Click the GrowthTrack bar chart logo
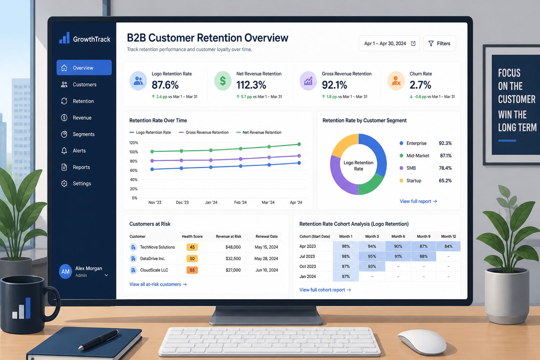Screen dimensions: 540x360 [x=64, y=38]
